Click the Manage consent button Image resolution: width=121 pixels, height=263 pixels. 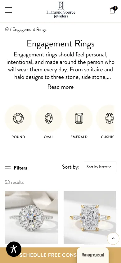tap(93, 255)
